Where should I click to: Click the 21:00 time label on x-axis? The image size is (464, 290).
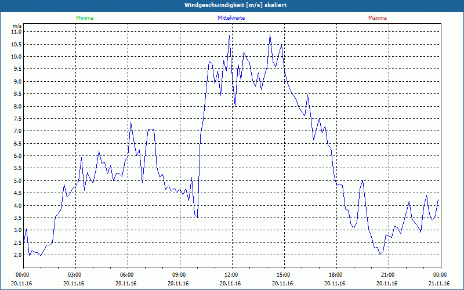coord(389,275)
